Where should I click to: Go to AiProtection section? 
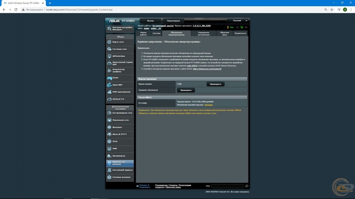point(120,56)
